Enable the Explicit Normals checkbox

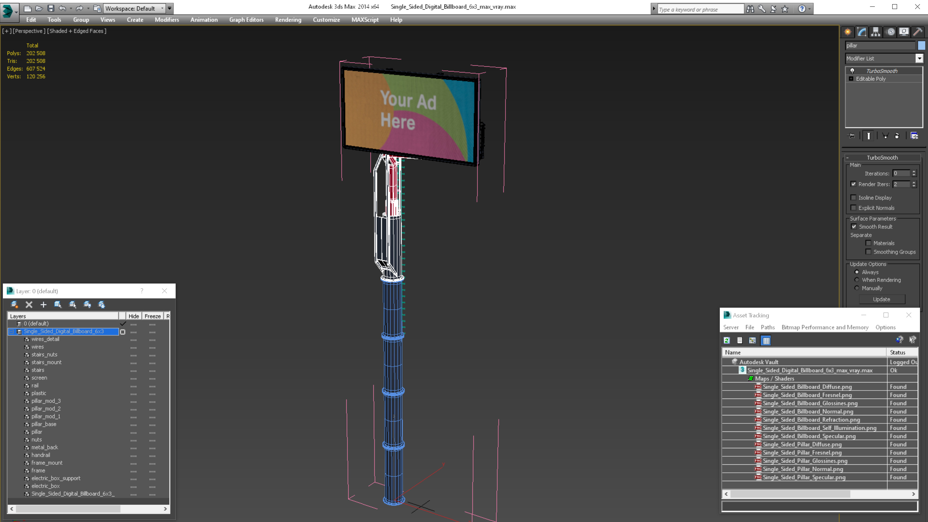(854, 208)
